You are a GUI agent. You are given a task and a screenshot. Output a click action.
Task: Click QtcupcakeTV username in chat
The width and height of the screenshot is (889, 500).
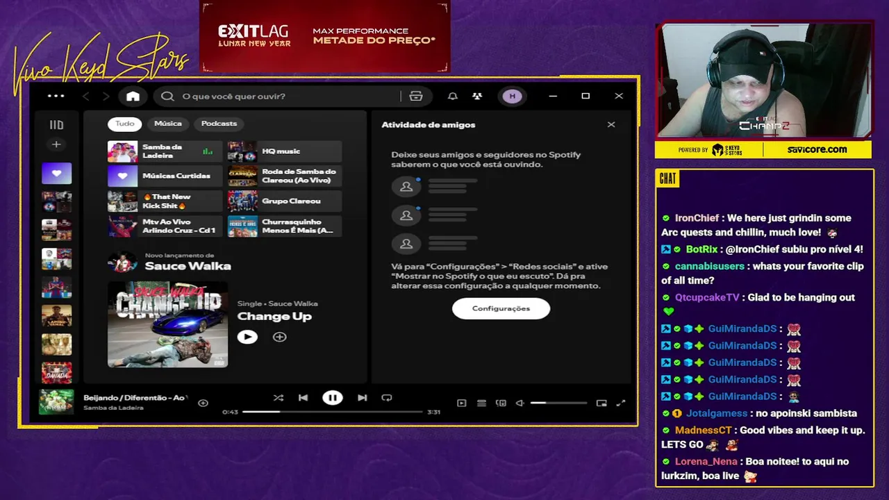click(x=707, y=298)
